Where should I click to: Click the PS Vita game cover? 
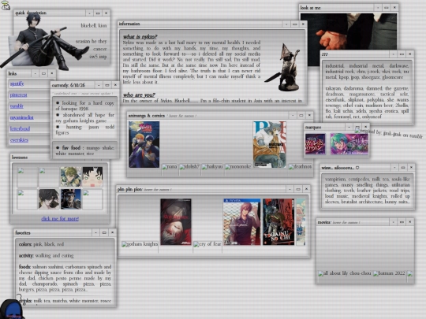(242, 222)
